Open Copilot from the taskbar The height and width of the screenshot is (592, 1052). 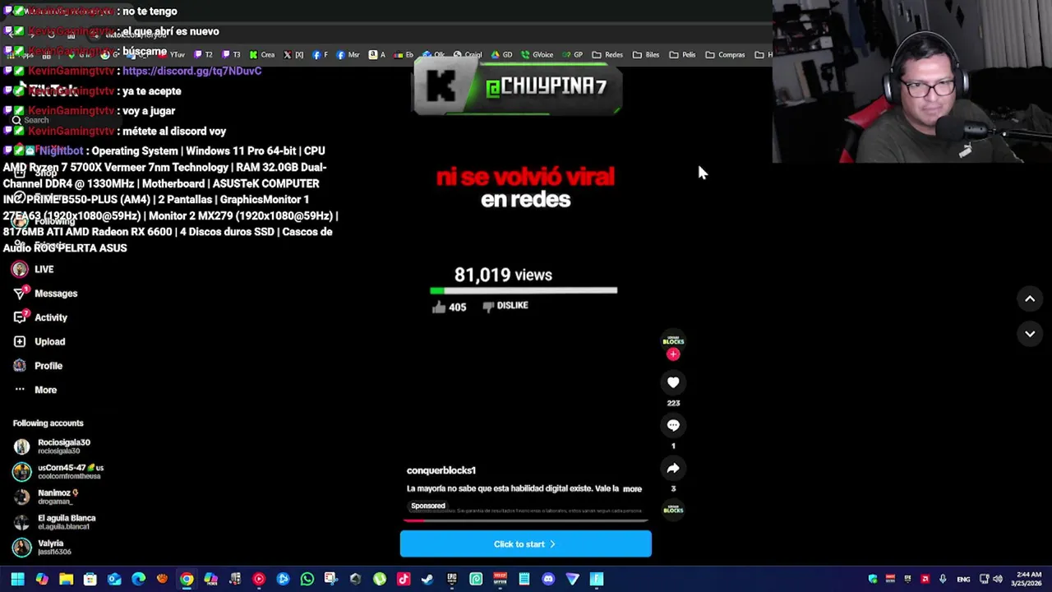[42, 579]
